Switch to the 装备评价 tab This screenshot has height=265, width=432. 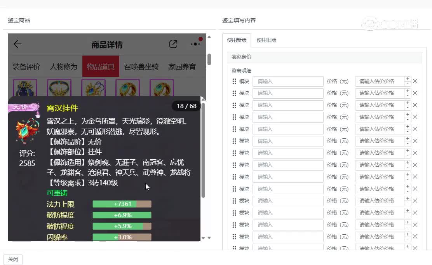26,67
